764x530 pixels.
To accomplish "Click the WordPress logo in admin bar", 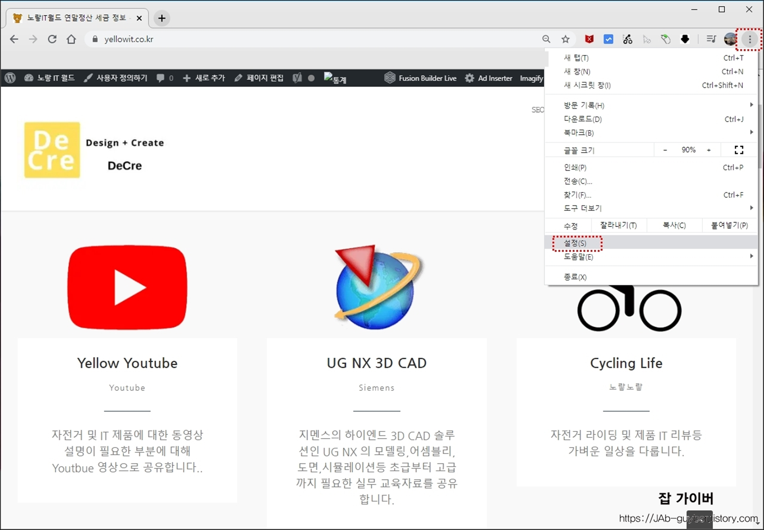I will tap(11, 78).
